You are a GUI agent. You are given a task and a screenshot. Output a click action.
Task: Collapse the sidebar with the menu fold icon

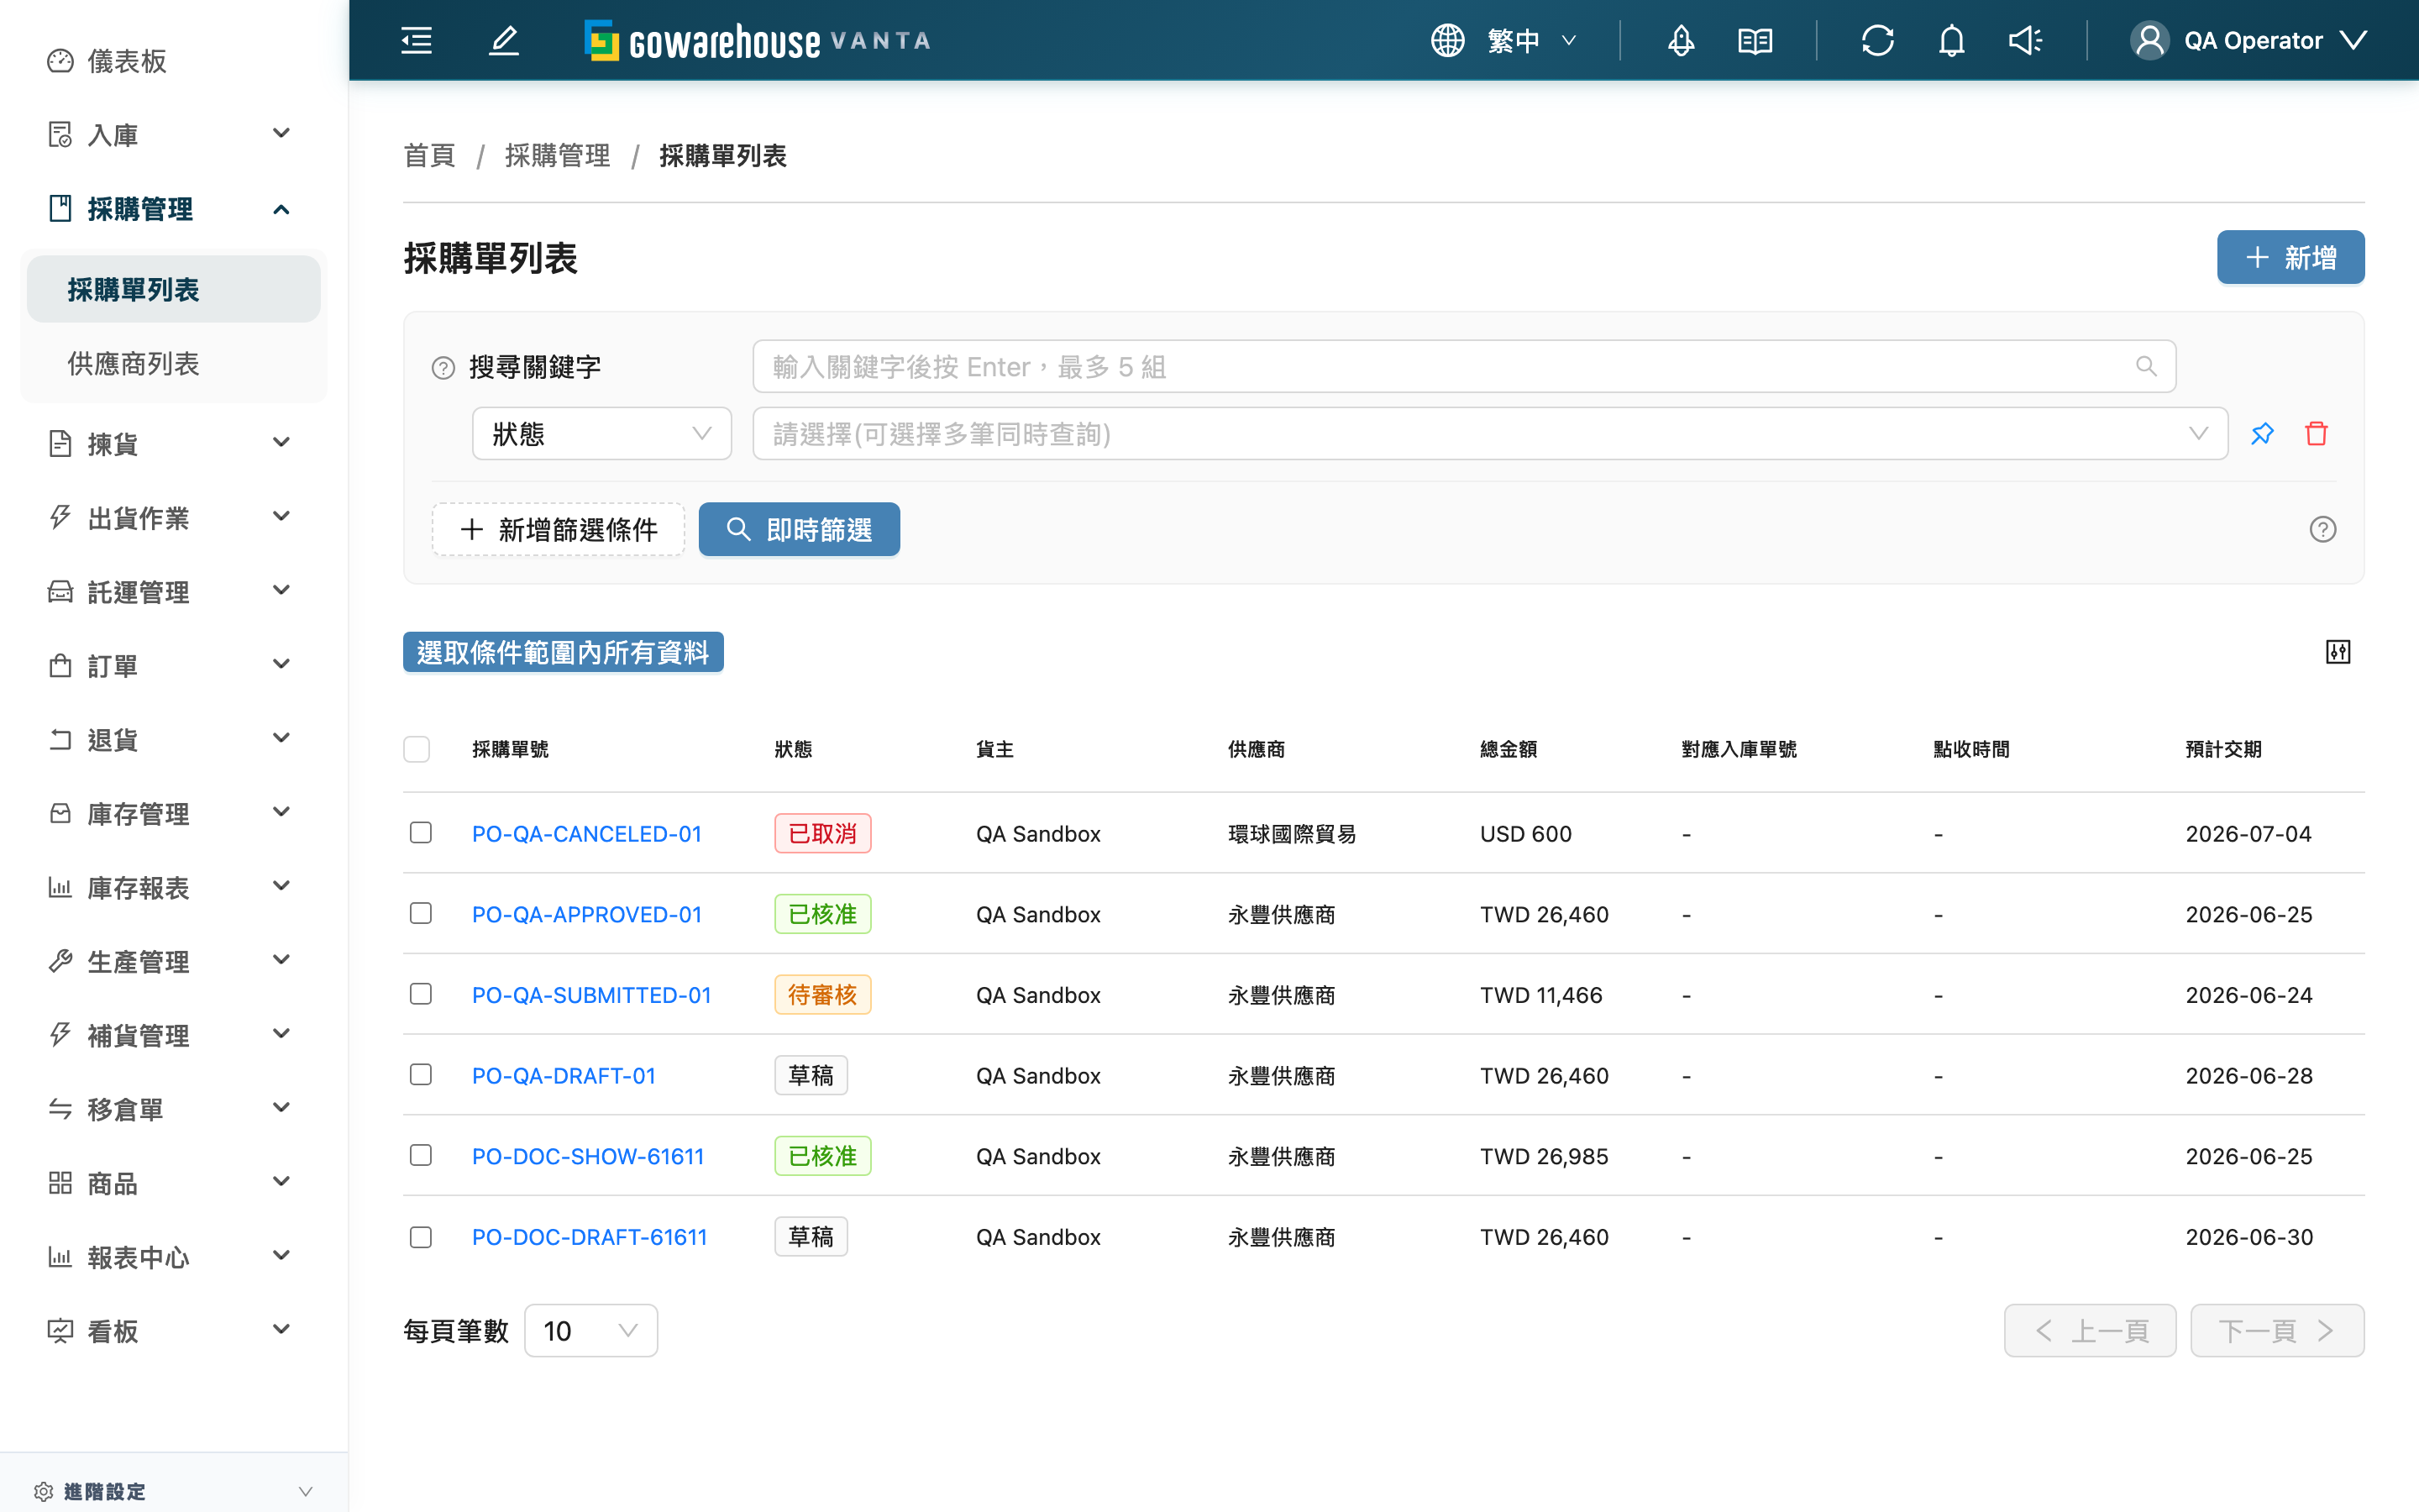pos(416,40)
